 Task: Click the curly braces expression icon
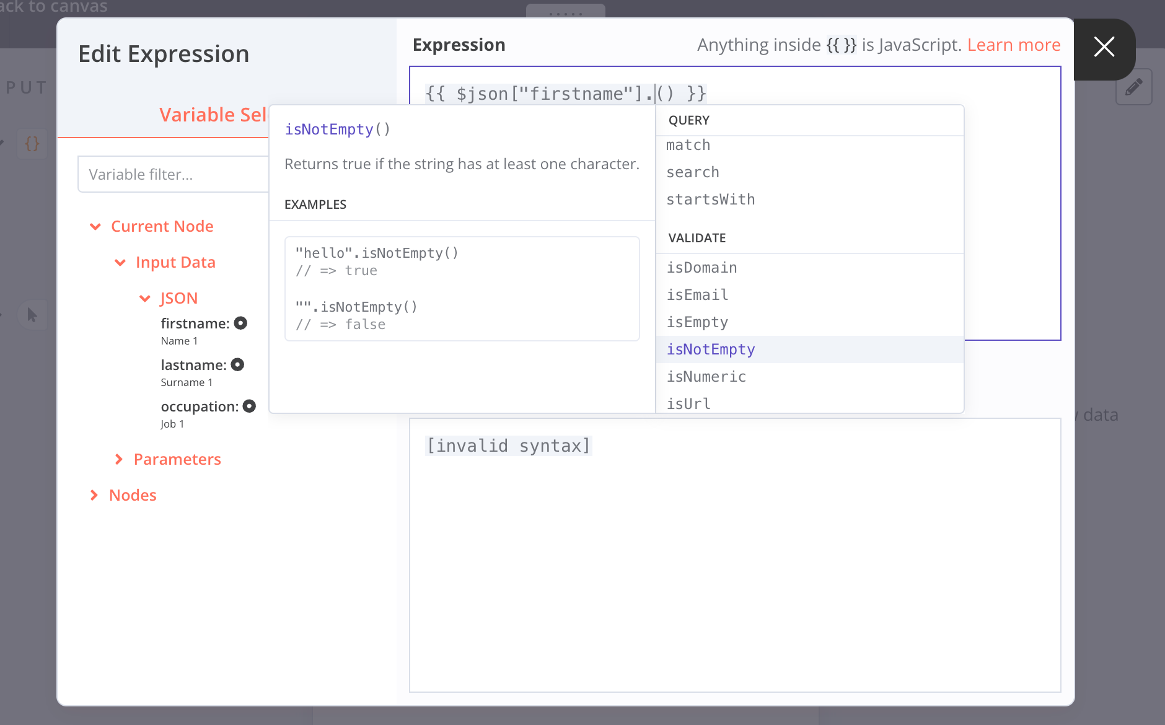32,144
